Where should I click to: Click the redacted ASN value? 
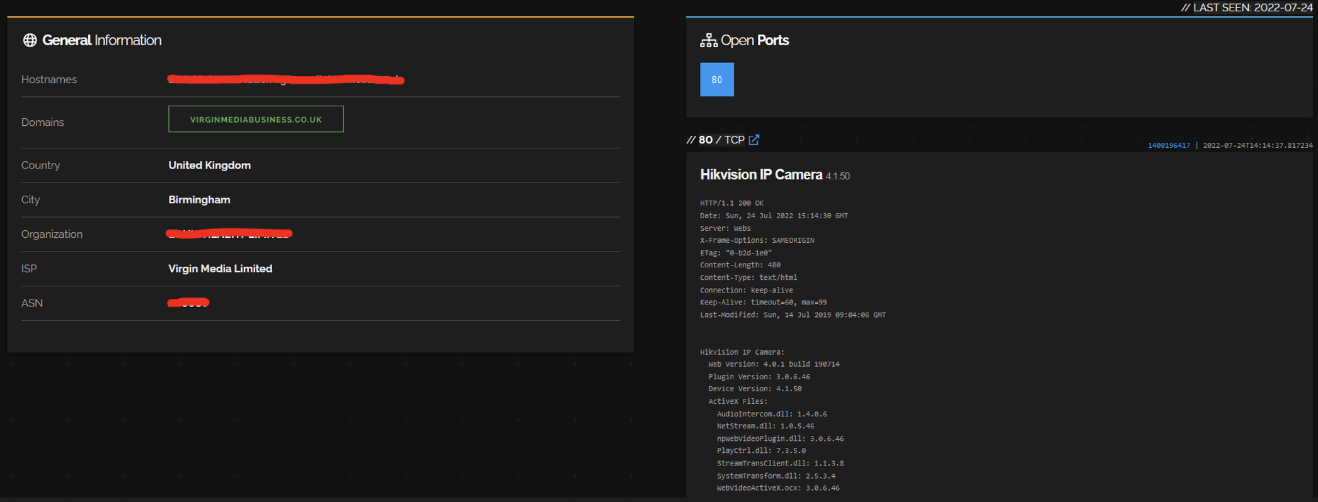click(x=188, y=303)
